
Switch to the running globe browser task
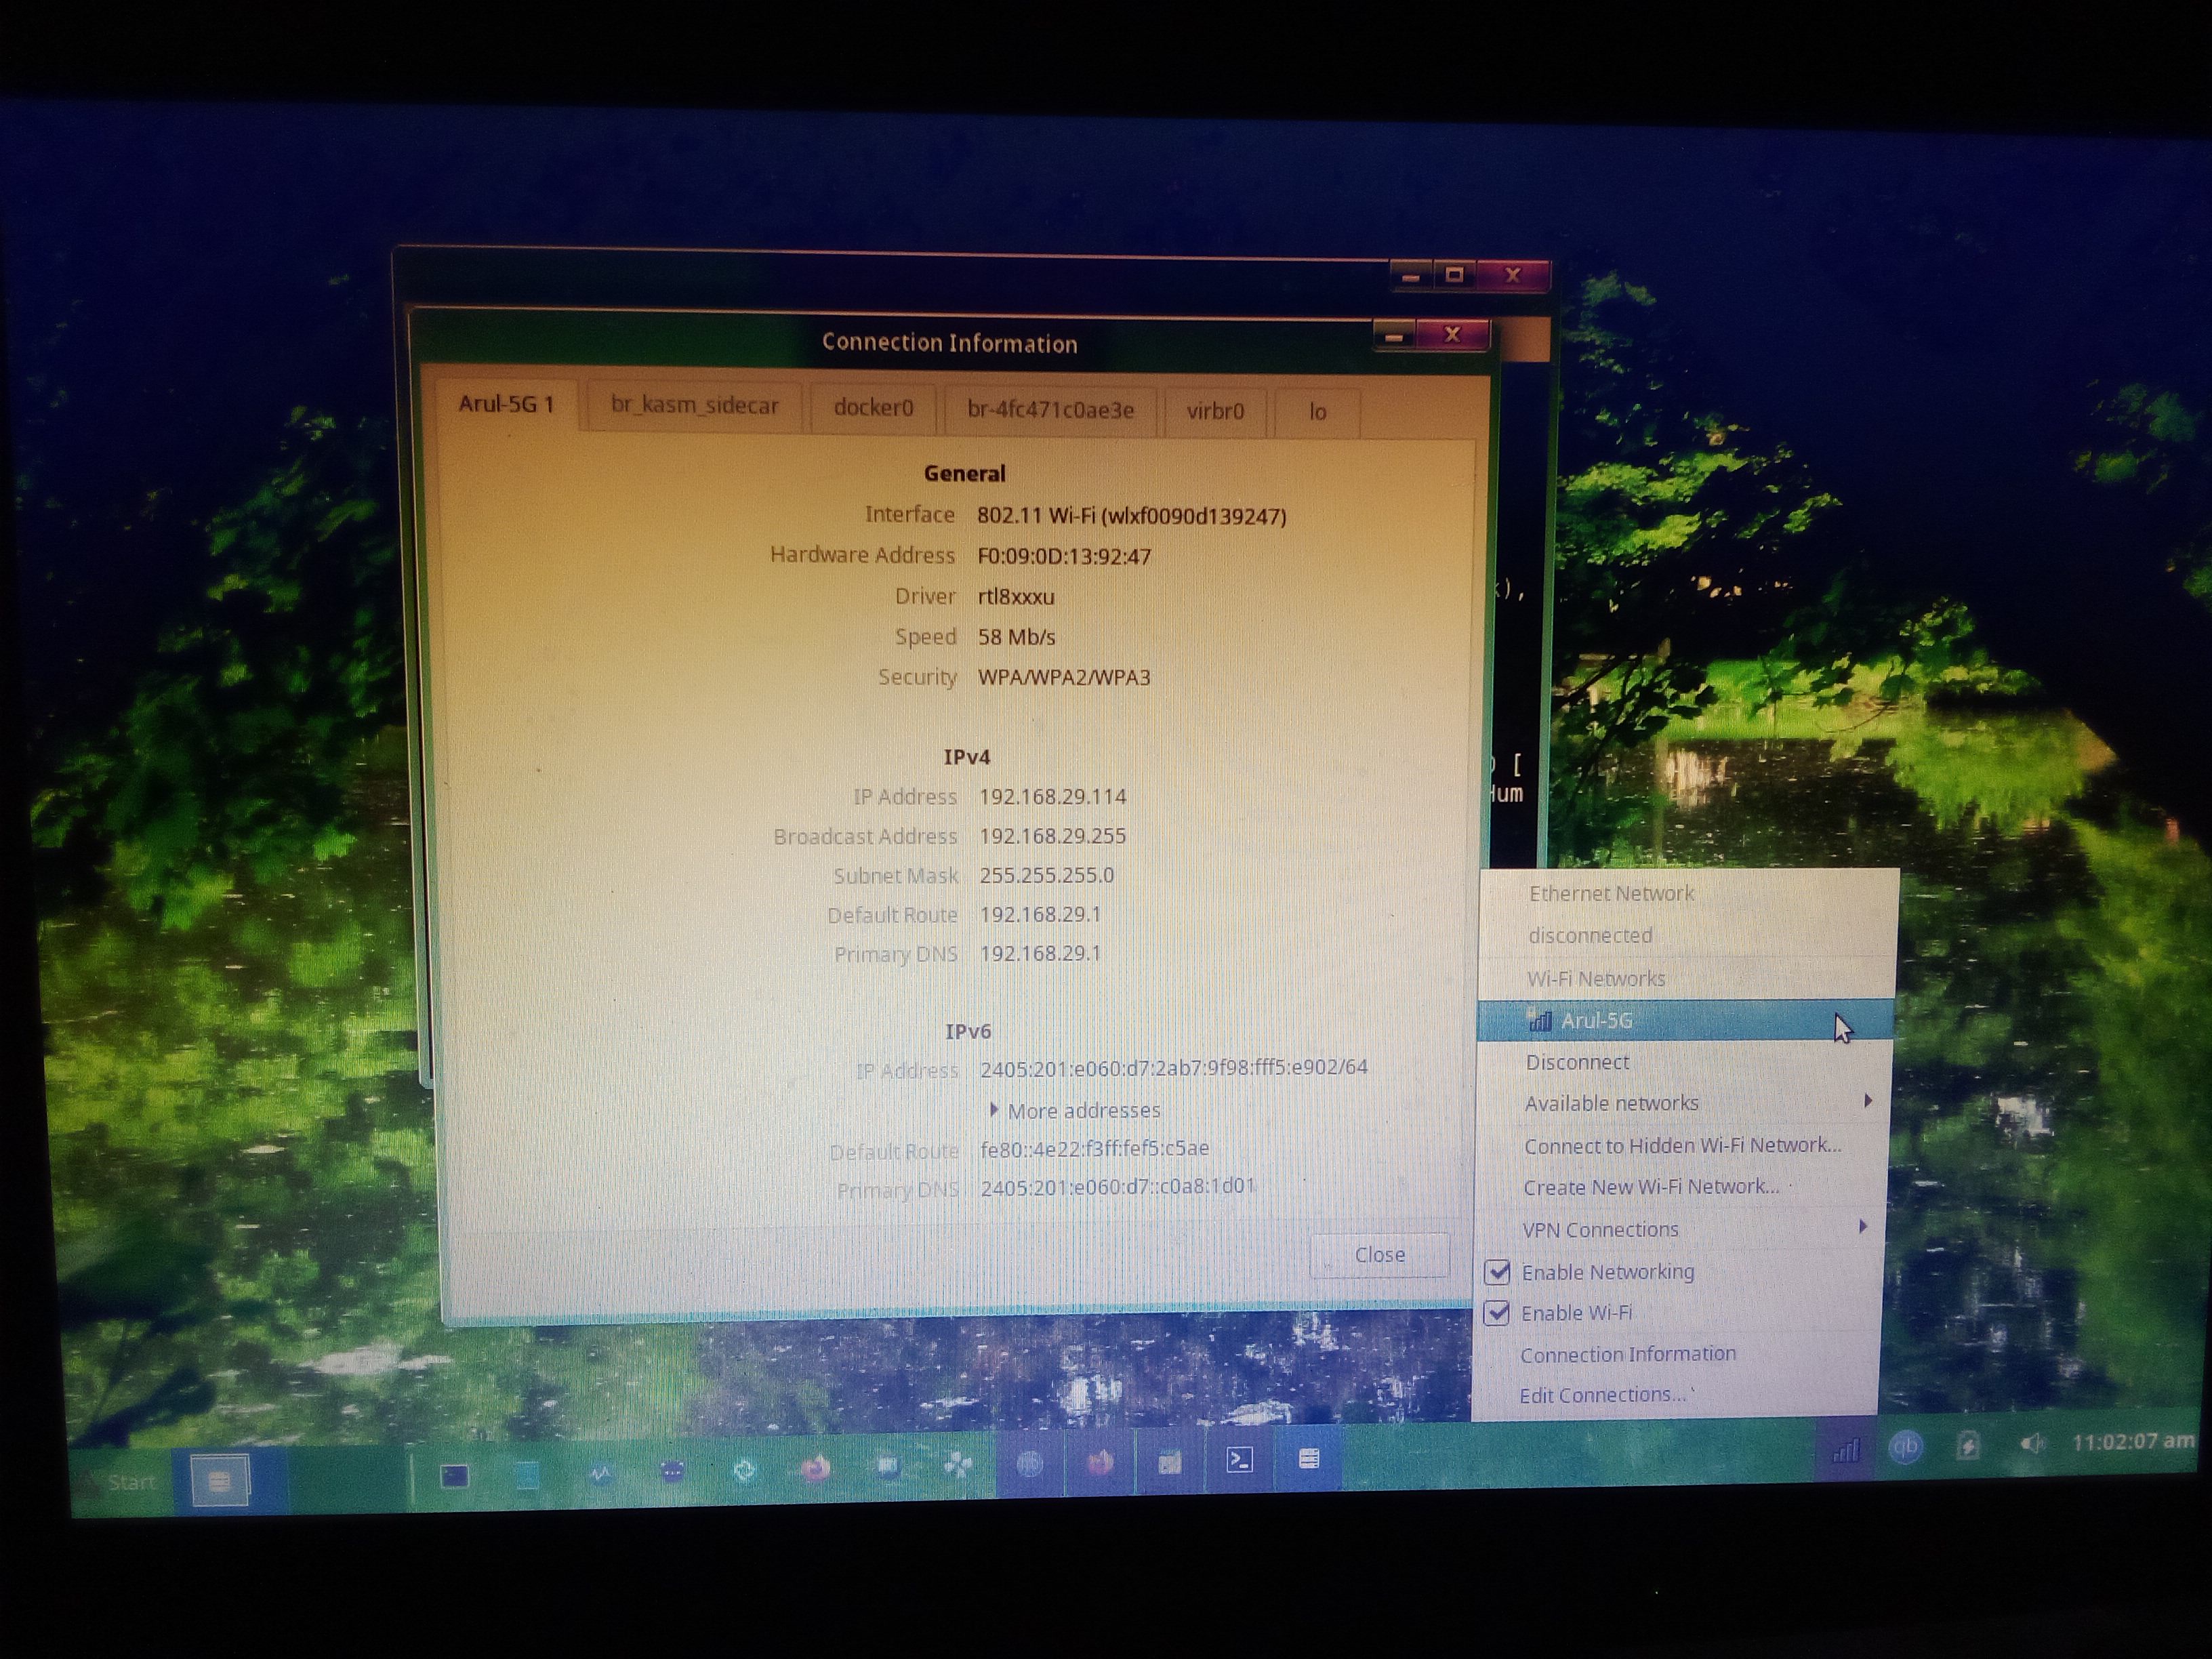click(x=1030, y=1465)
